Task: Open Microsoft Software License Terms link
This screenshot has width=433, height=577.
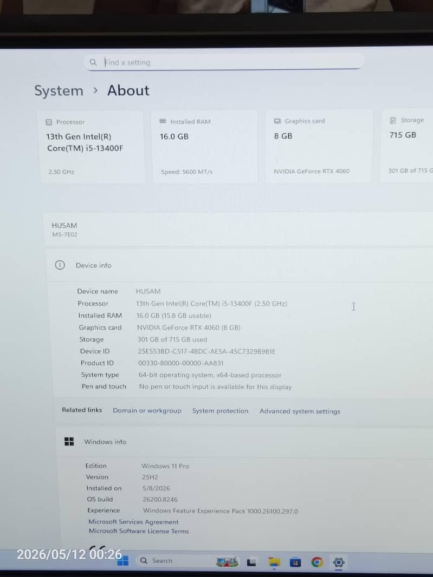Action: point(139,531)
